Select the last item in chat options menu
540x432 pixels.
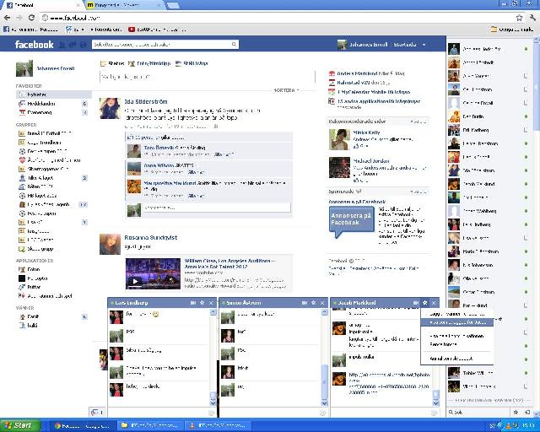[457, 359]
